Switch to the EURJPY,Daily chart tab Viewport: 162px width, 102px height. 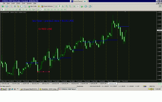coord(16,84)
